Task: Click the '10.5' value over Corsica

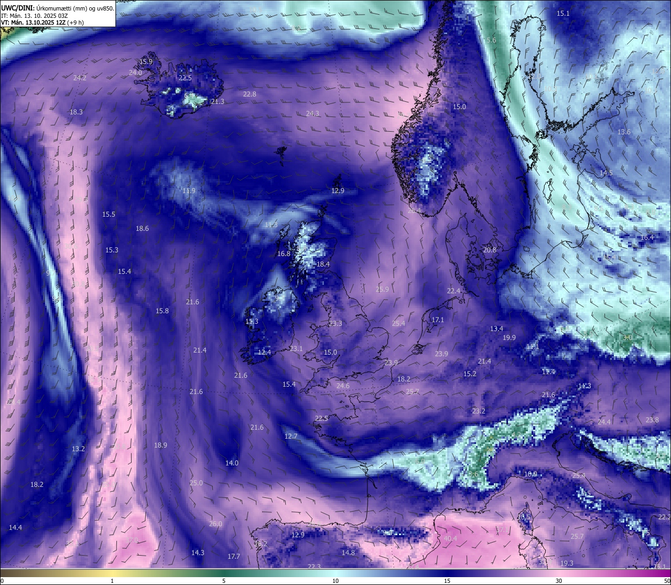Action: click(524, 516)
